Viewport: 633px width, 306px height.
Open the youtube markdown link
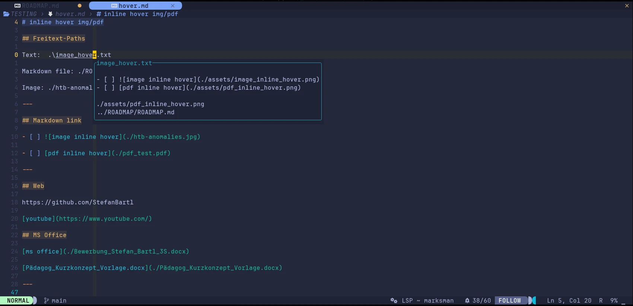[87, 219]
